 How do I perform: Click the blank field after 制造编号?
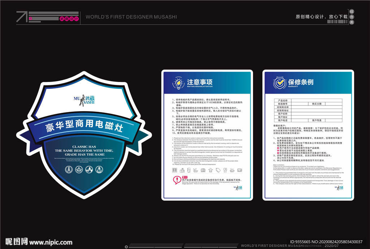[300, 104]
